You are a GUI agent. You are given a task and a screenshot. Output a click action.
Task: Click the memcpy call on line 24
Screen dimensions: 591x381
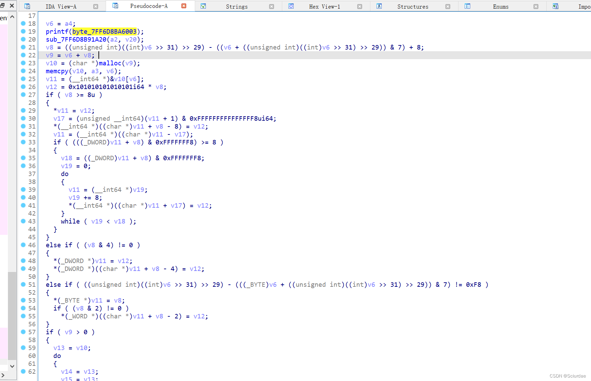point(57,71)
